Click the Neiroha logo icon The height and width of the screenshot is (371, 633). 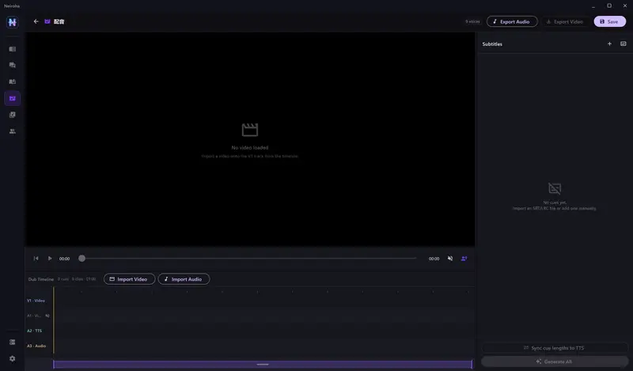(13, 22)
